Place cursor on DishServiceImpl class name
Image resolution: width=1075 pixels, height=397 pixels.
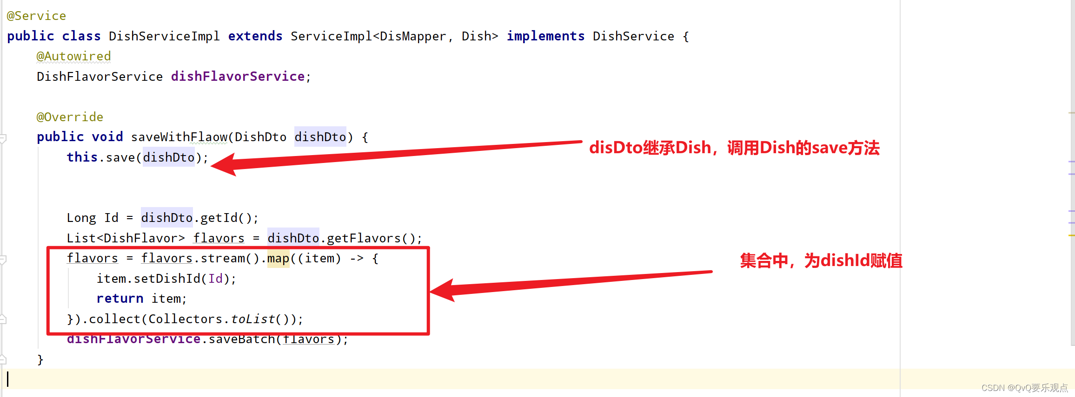pos(164,36)
